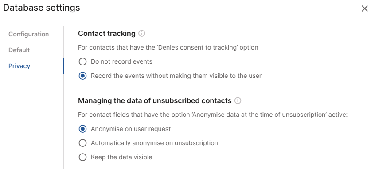Click the 'Database settings' dialog title
This screenshot has height=169, width=371.
tap(42, 8)
